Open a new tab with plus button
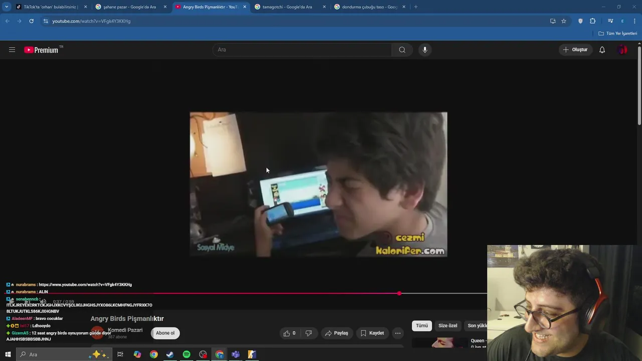 tap(416, 7)
